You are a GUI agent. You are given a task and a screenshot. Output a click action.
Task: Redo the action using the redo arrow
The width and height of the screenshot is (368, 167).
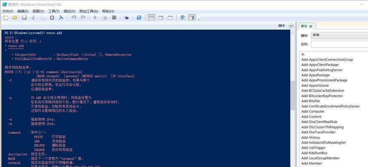click(x=83, y=18)
